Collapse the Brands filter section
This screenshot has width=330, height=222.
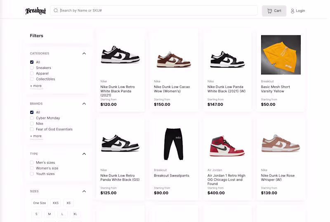[x=84, y=104]
